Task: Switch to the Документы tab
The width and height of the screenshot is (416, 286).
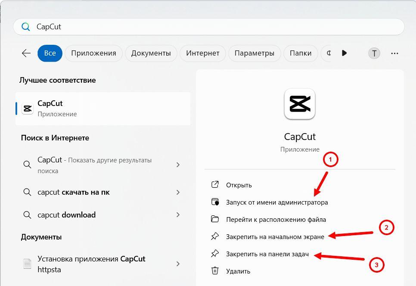Action: (151, 53)
